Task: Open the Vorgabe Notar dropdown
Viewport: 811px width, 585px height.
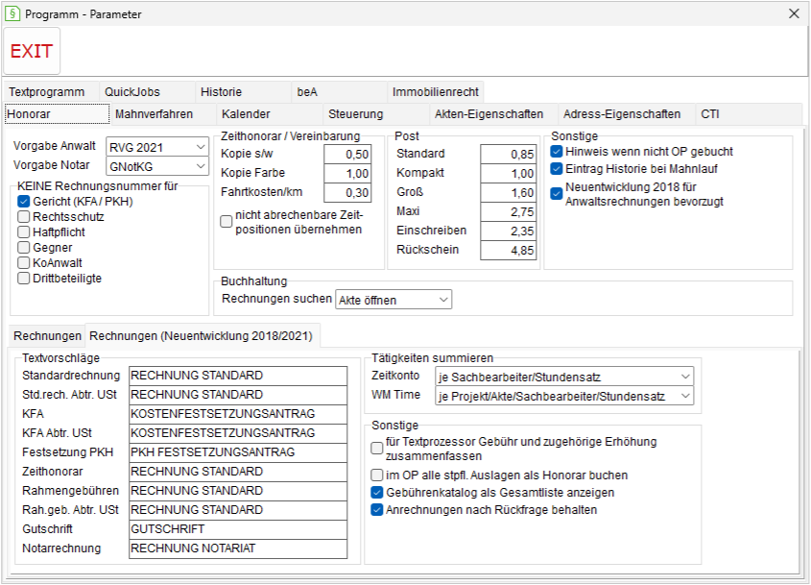Action: pos(157,167)
